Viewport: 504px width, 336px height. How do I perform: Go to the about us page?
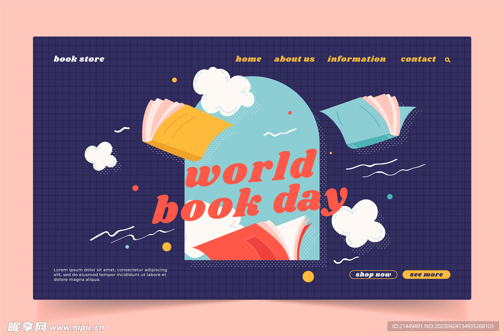[294, 59]
